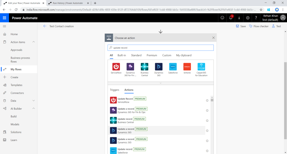Save the flow
This screenshot has width=287, height=154.
[241, 26]
